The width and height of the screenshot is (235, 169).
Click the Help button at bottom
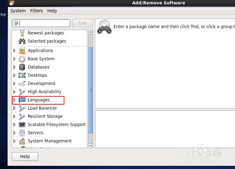pyautogui.click(x=25, y=156)
